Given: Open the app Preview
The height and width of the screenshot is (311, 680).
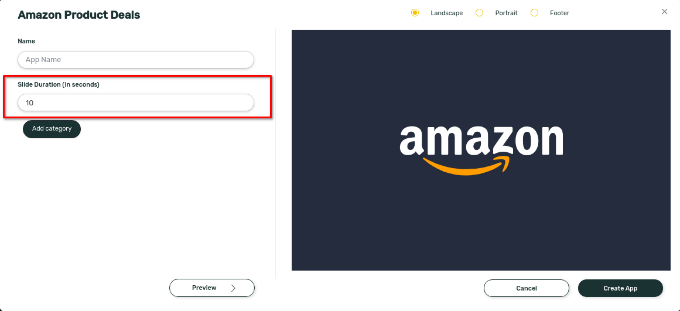Looking at the screenshot, I should pyautogui.click(x=211, y=288).
